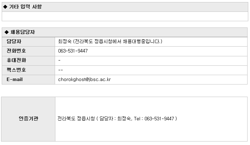Open the chorokghost@jbsc.ac.kr email address

[x=85, y=79]
